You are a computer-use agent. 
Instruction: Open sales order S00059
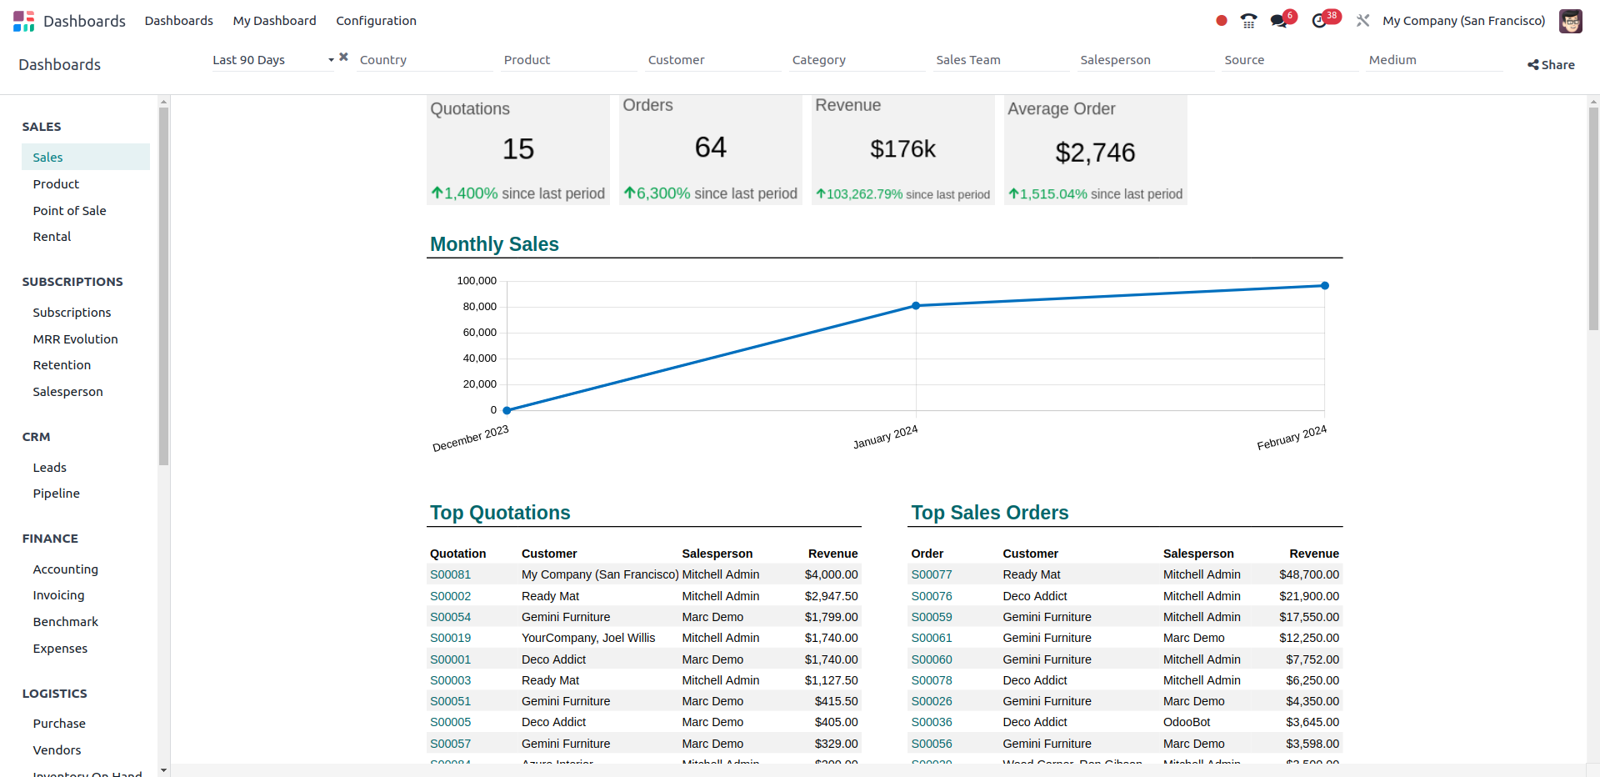click(932, 617)
